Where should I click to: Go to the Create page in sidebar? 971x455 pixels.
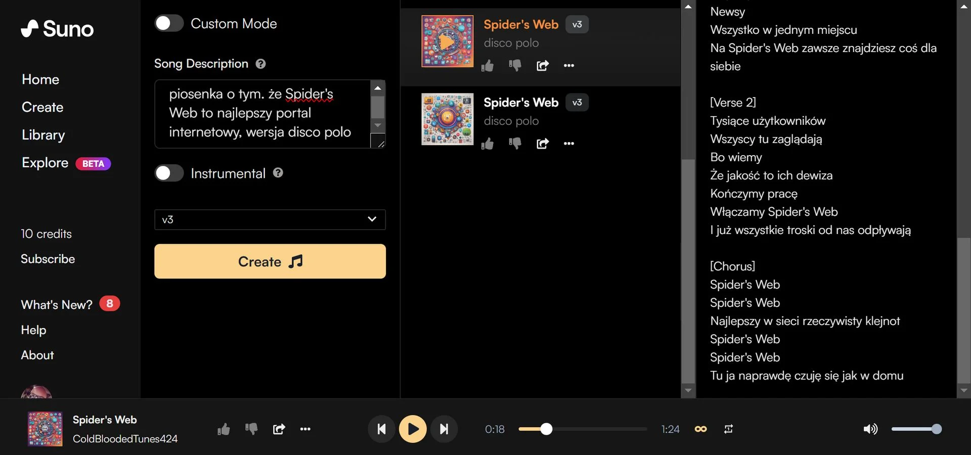[42, 107]
